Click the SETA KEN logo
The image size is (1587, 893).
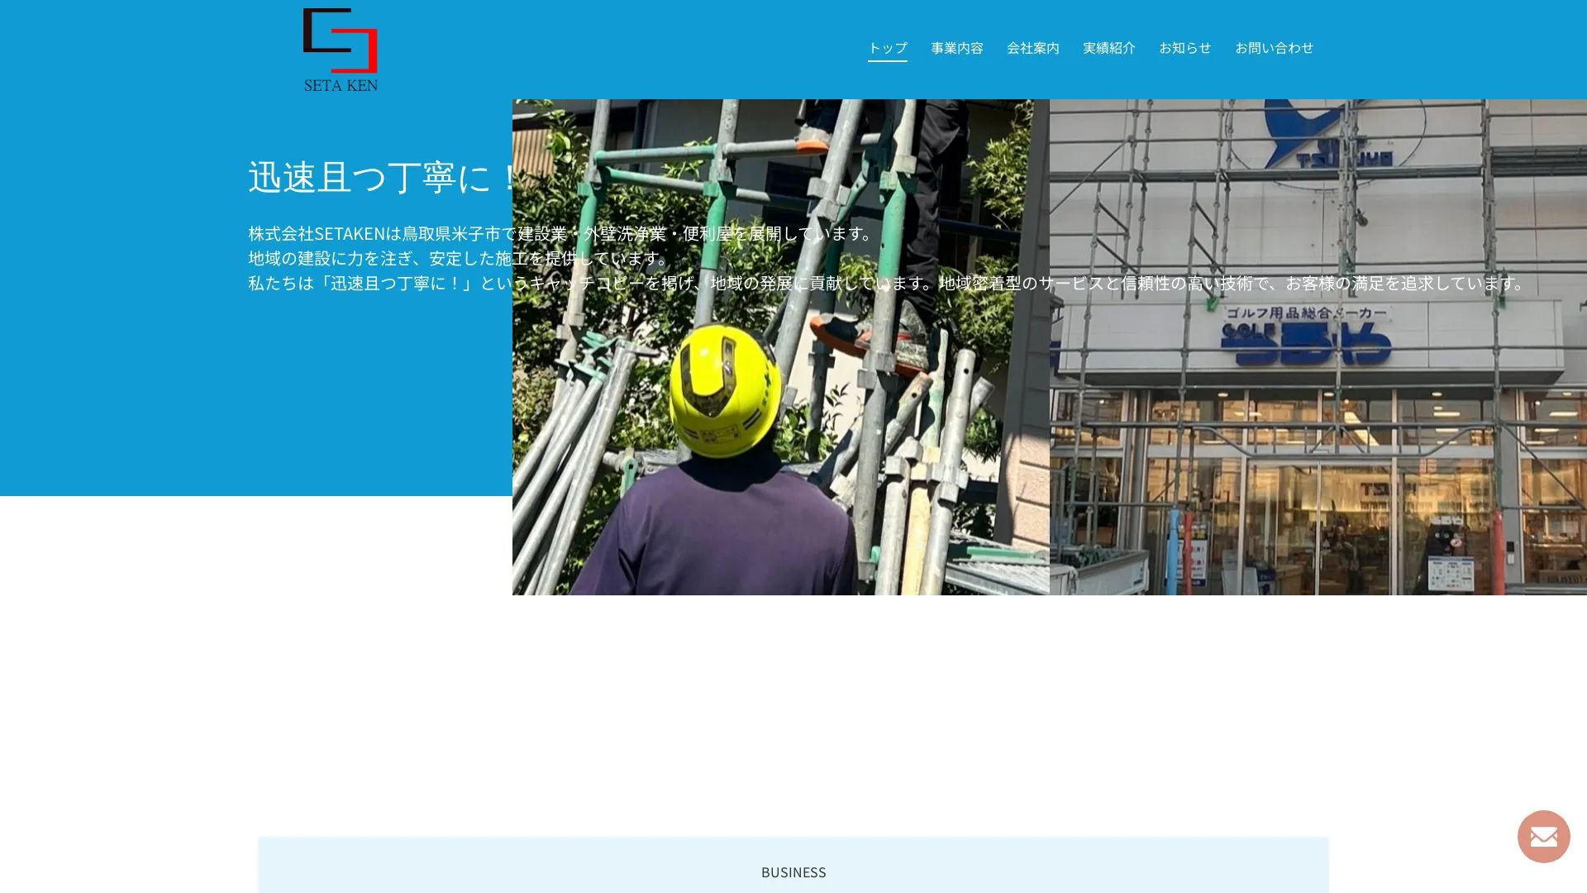tap(341, 50)
